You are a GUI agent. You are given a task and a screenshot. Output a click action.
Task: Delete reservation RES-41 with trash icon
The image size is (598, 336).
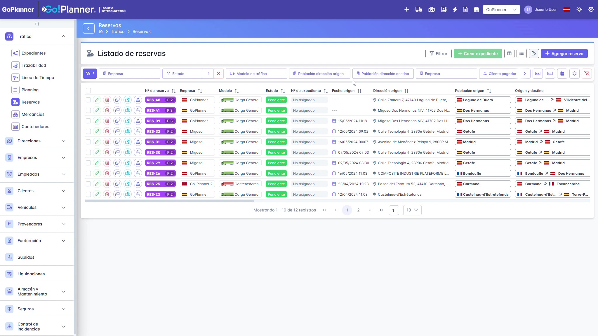pyautogui.click(x=107, y=111)
